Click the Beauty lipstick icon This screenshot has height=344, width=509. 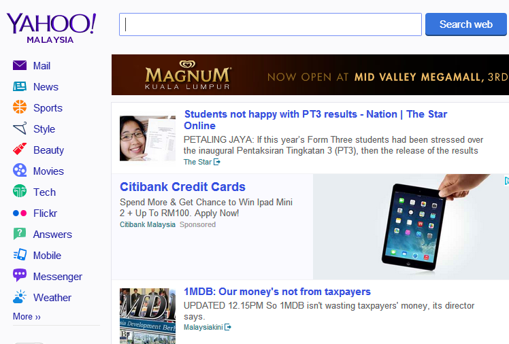[x=20, y=150]
